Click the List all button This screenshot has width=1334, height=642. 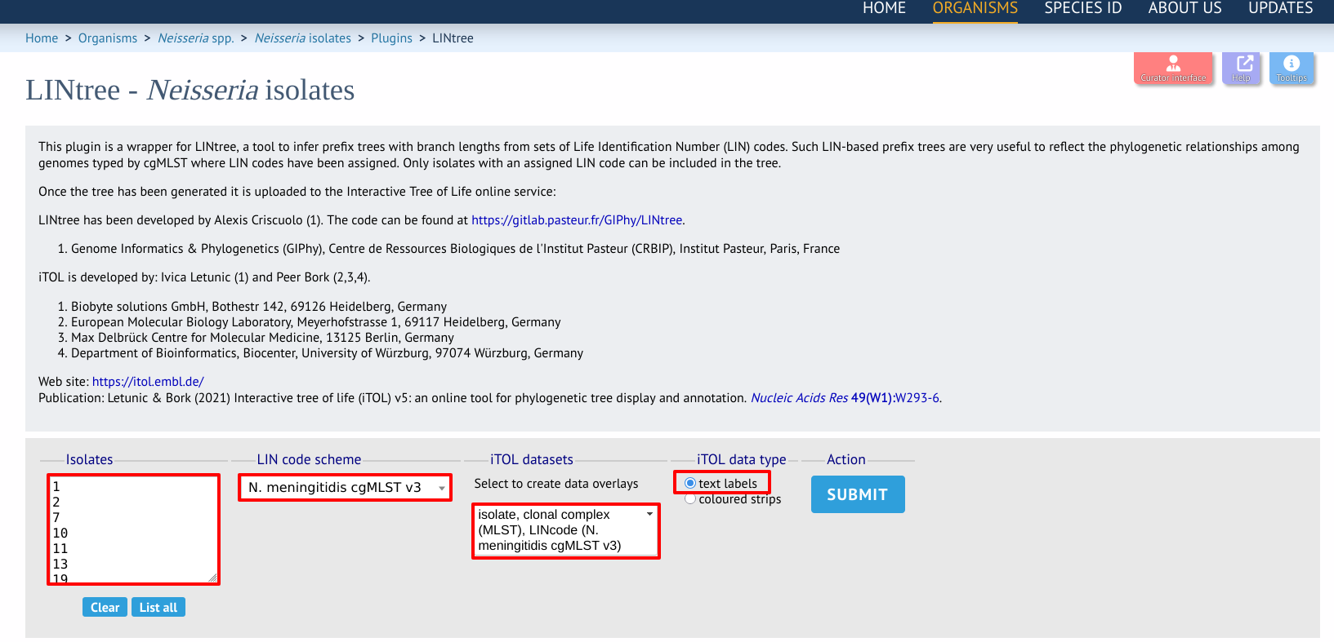point(158,607)
